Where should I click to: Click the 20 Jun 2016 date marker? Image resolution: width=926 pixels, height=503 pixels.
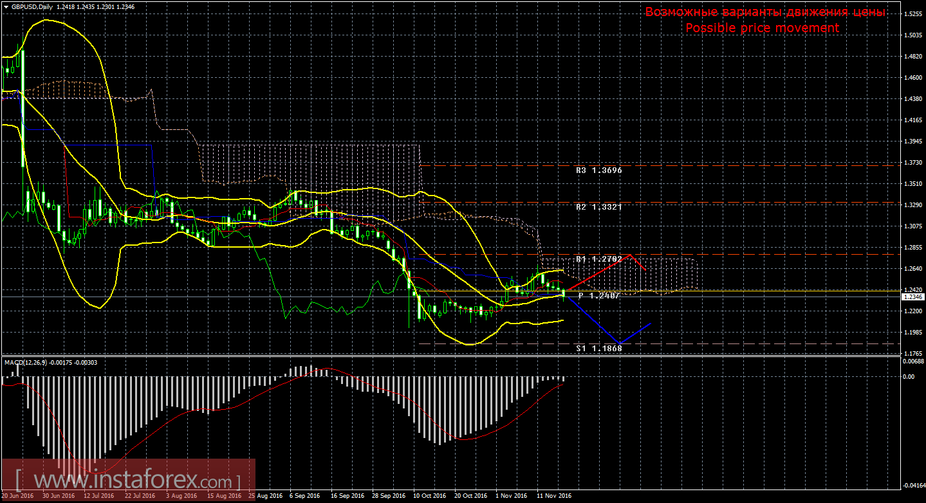click(x=19, y=496)
